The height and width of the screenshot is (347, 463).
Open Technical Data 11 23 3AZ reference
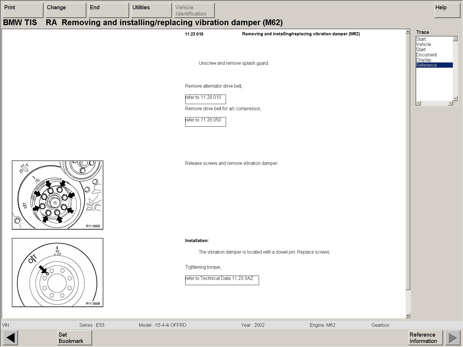click(222, 280)
